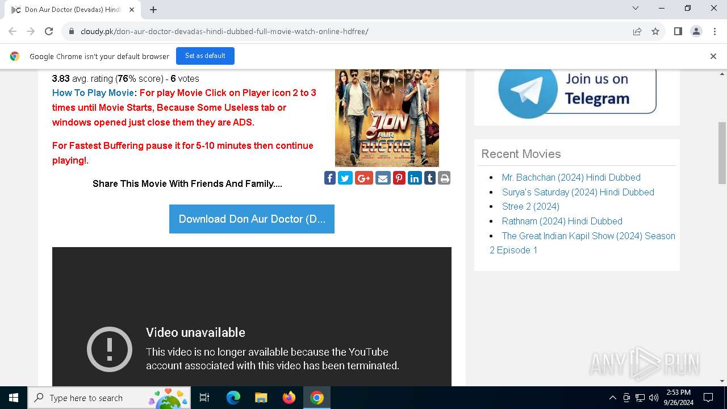Click the taskbar search box

109,398
